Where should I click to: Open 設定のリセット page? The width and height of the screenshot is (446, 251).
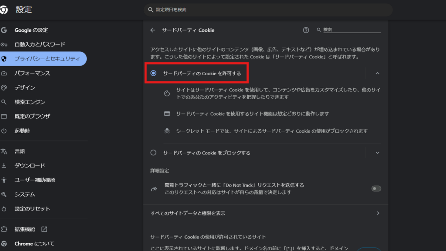point(32,209)
